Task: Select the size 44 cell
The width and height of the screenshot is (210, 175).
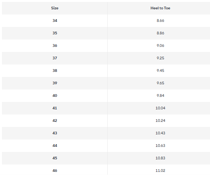Action: click(x=55, y=146)
